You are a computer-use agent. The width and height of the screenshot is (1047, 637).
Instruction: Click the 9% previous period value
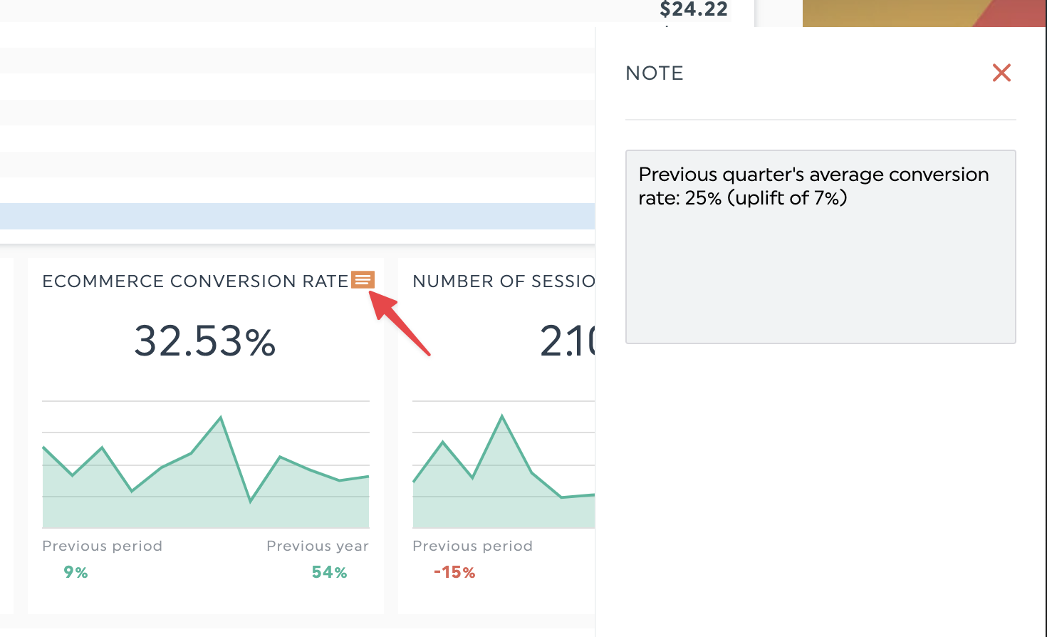(x=75, y=572)
